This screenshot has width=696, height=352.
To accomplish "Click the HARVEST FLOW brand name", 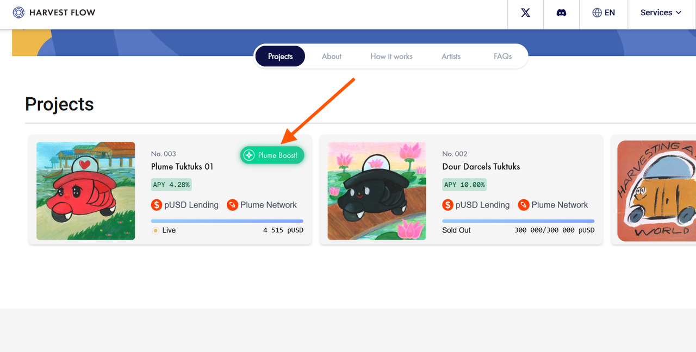I will tap(63, 12).
